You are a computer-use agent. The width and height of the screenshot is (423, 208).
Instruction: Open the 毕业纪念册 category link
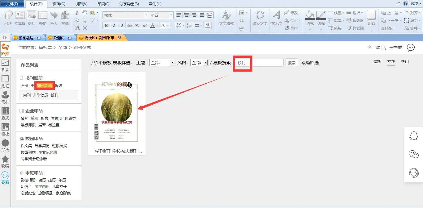click(48, 152)
